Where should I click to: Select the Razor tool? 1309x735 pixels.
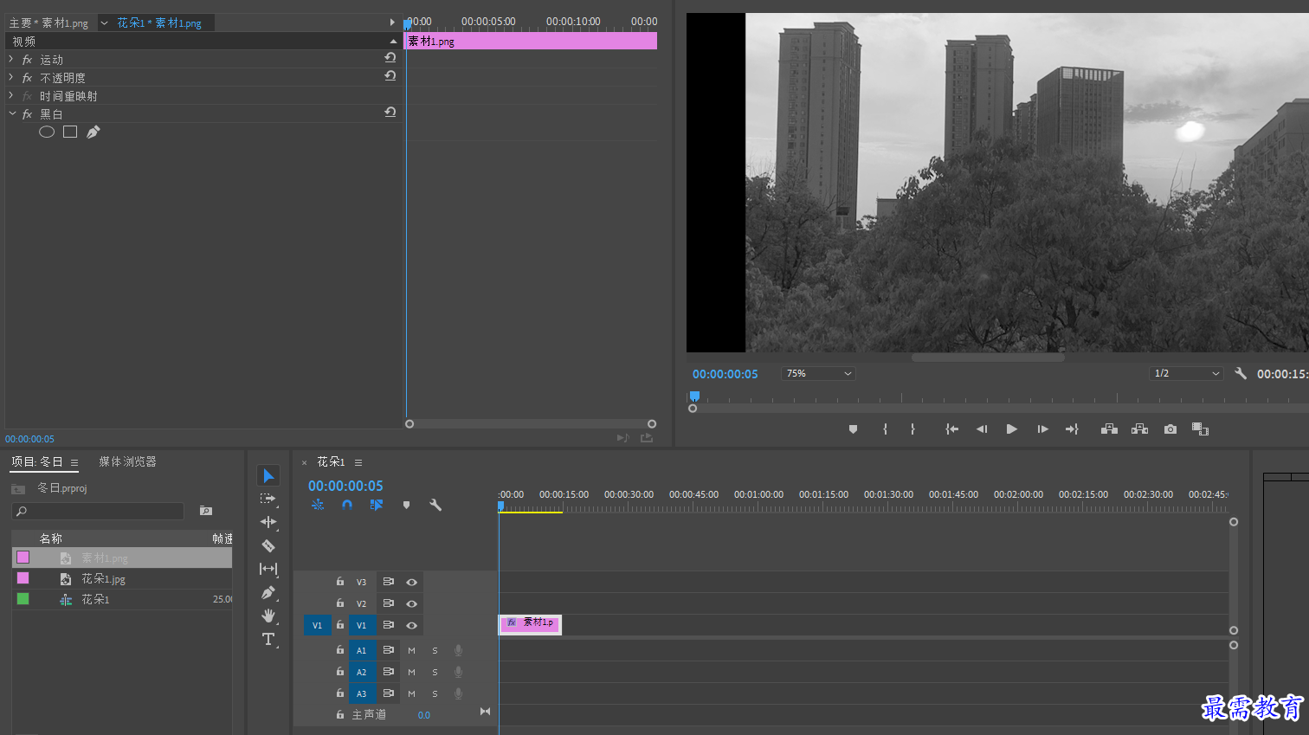(268, 545)
